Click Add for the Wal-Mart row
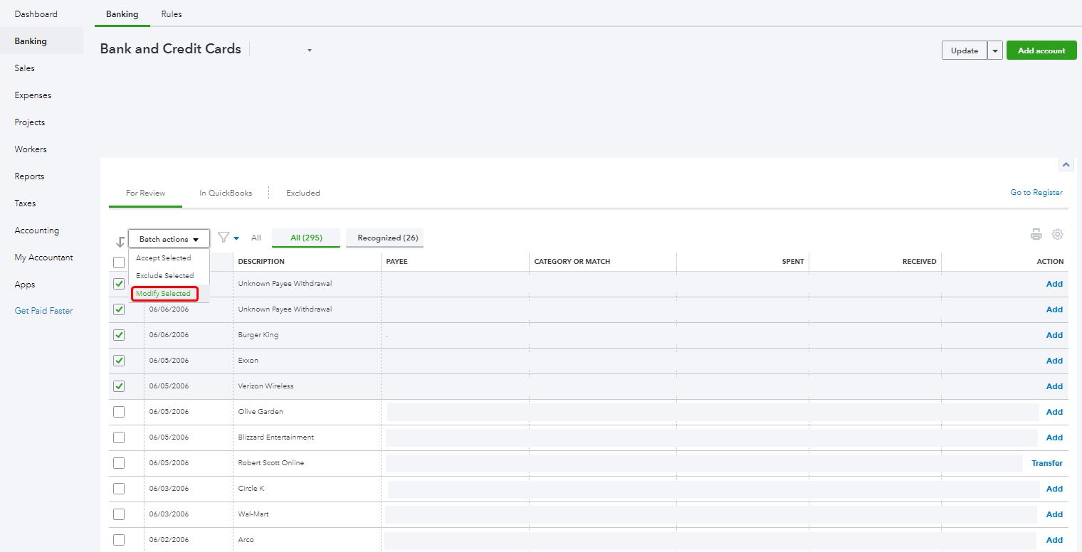 [x=1054, y=514]
